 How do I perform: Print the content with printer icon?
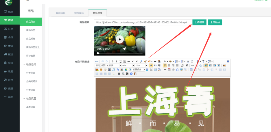pos(119,74)
